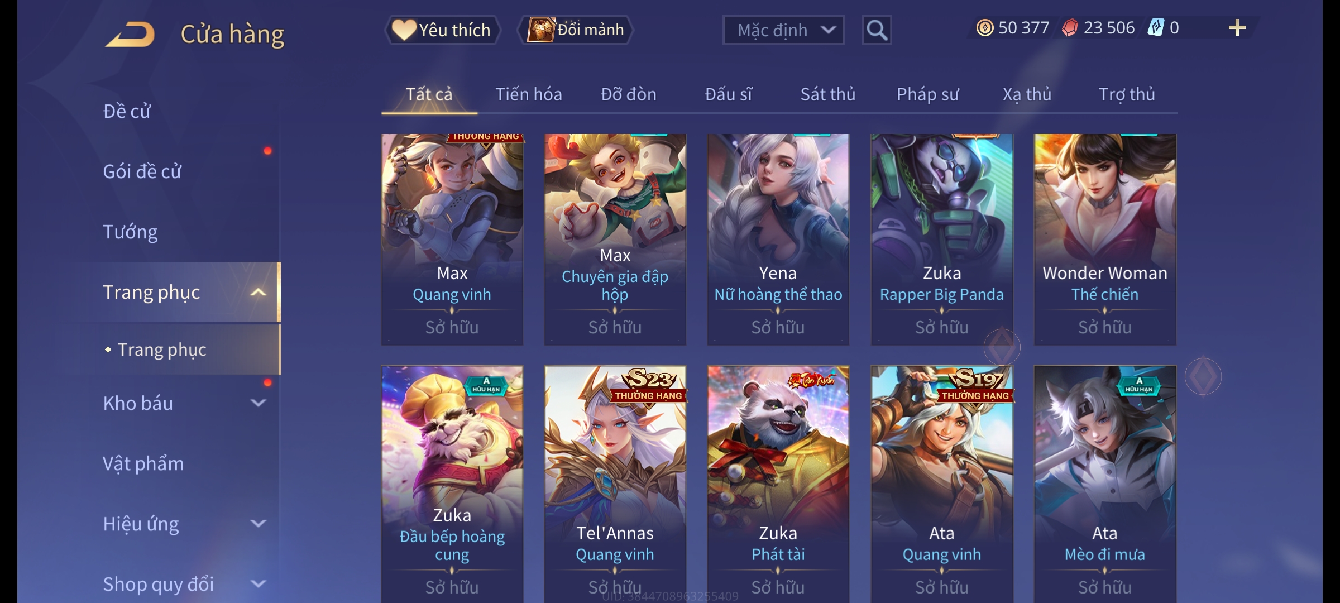The image size is (1340, 603).
Task: Expand the Kho báu sidebar section
Action: 258,403
